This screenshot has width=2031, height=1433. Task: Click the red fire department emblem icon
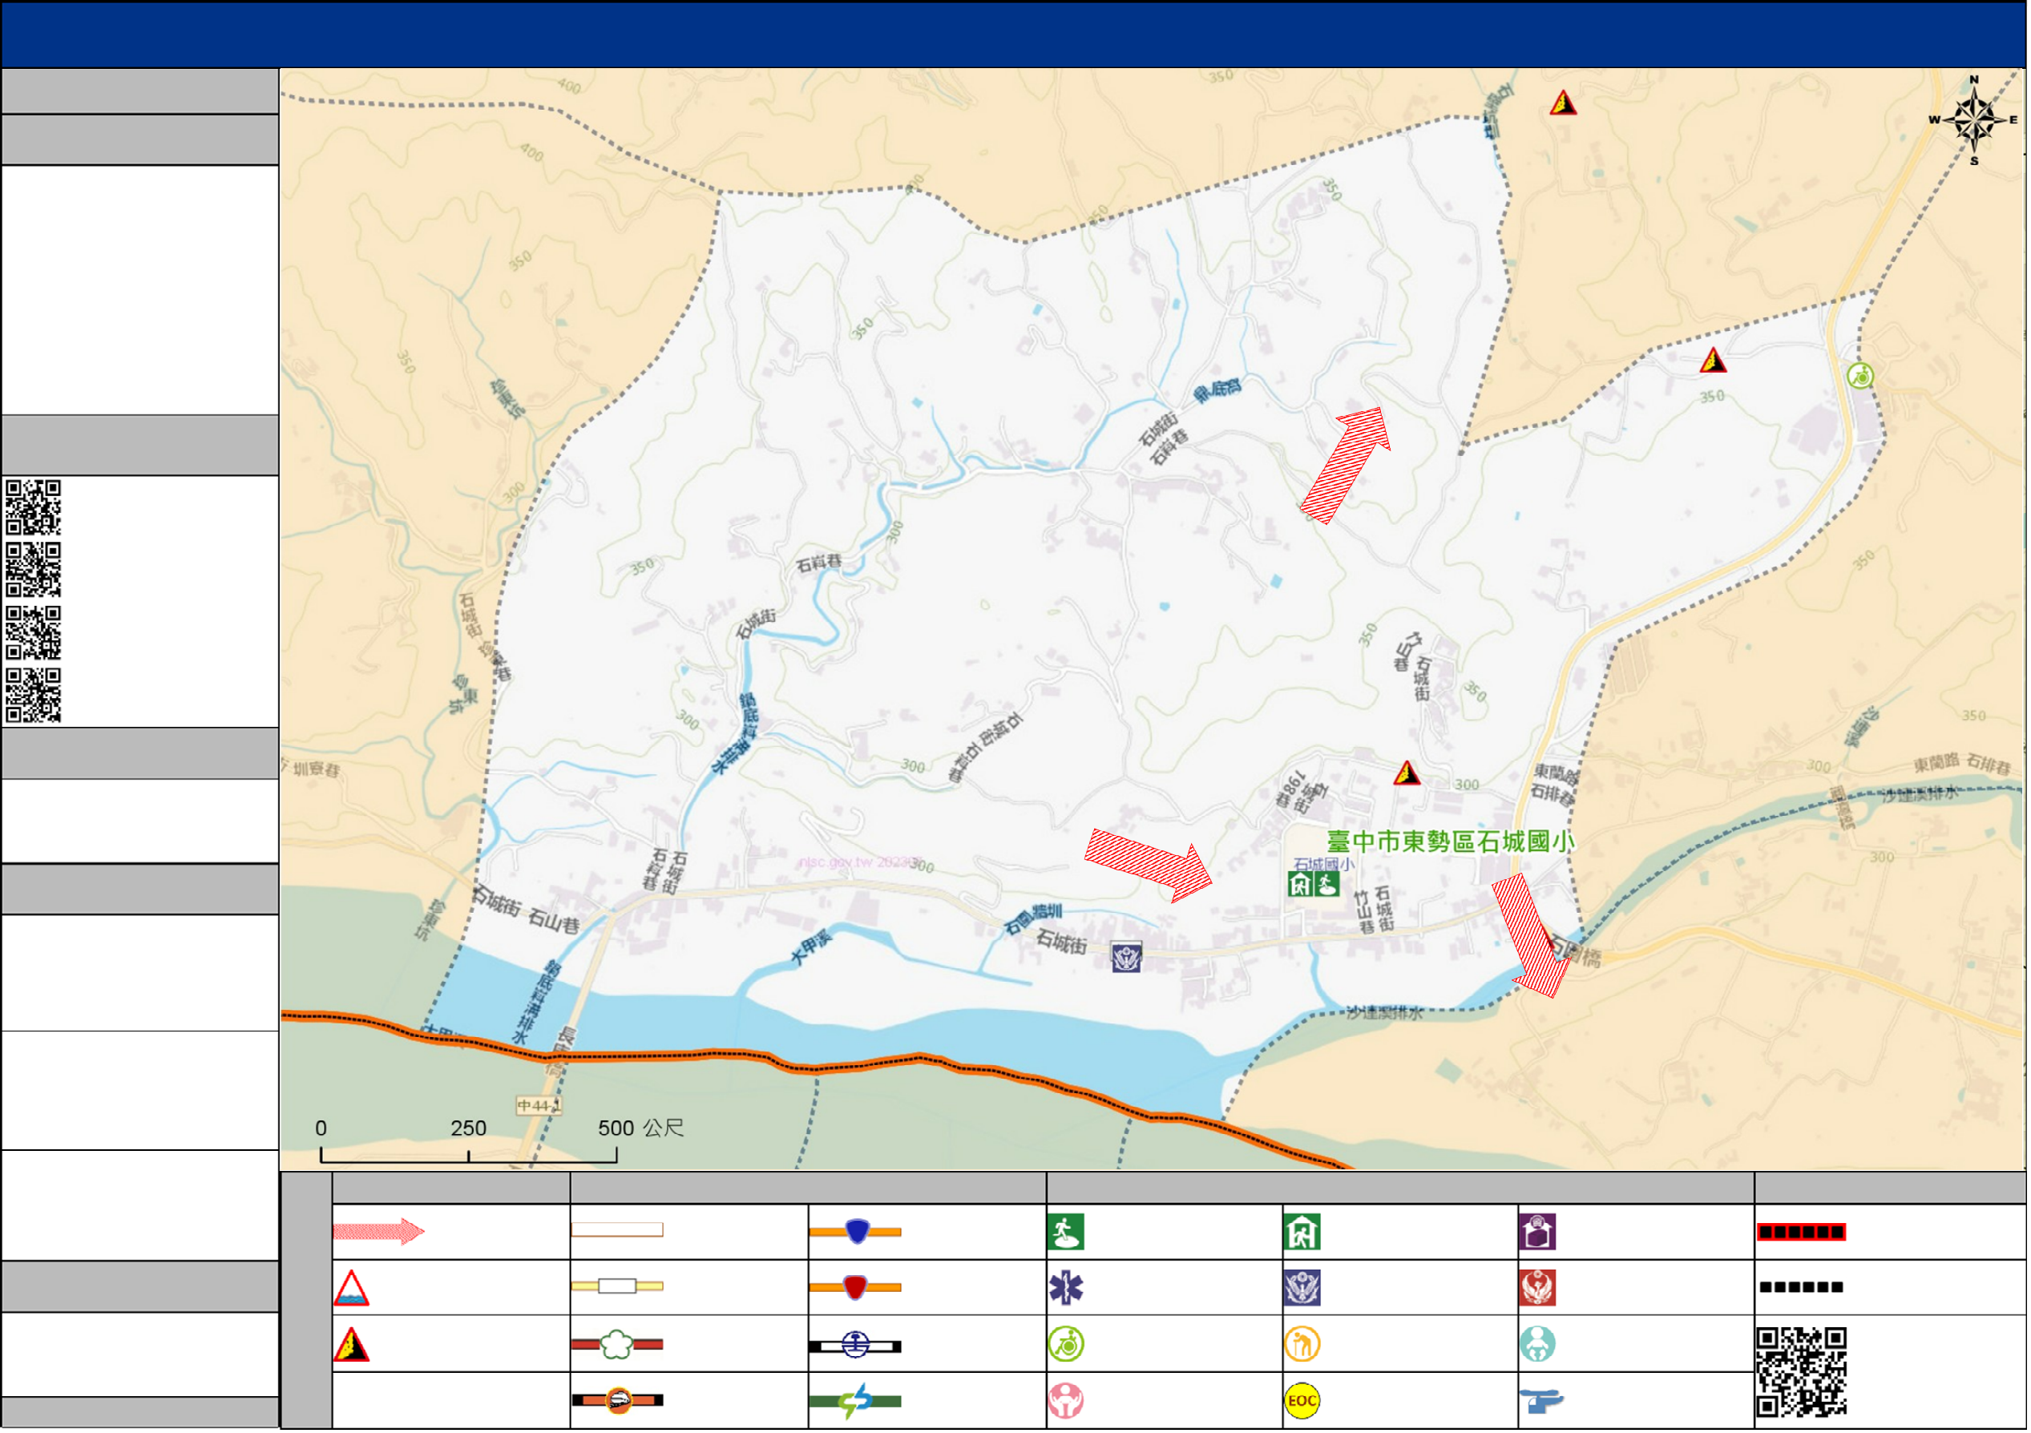coord(1539,1289)
